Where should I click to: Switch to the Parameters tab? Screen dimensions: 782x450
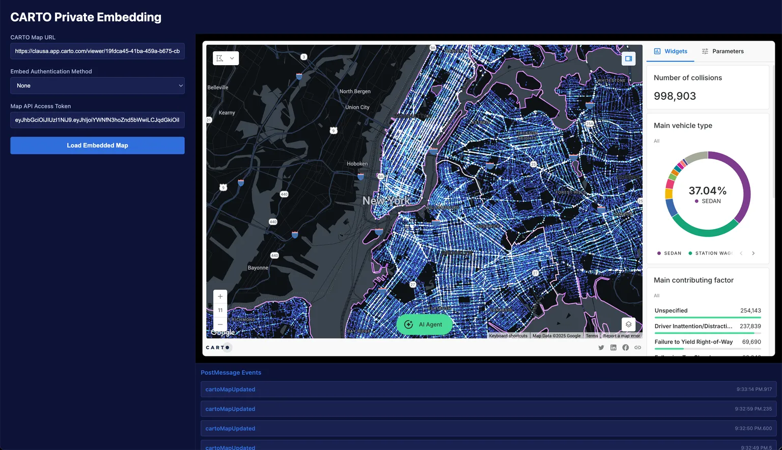click(722, 51)
